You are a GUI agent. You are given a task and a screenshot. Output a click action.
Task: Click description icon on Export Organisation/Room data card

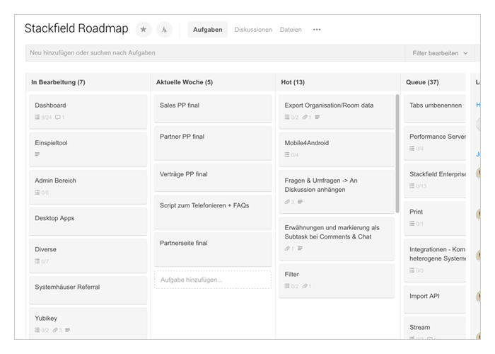pyautogui.click(x=318, y=117)
